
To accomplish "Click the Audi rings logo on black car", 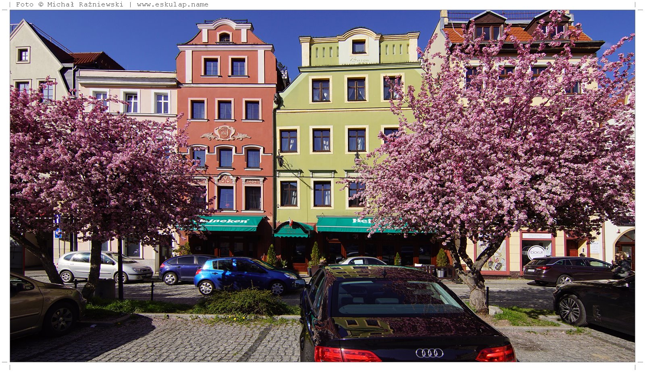I will point(429,353).
